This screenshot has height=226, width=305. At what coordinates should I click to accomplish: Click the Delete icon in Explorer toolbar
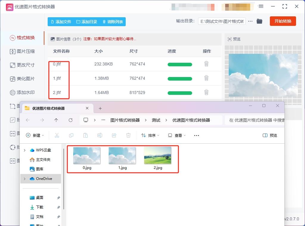128,135
